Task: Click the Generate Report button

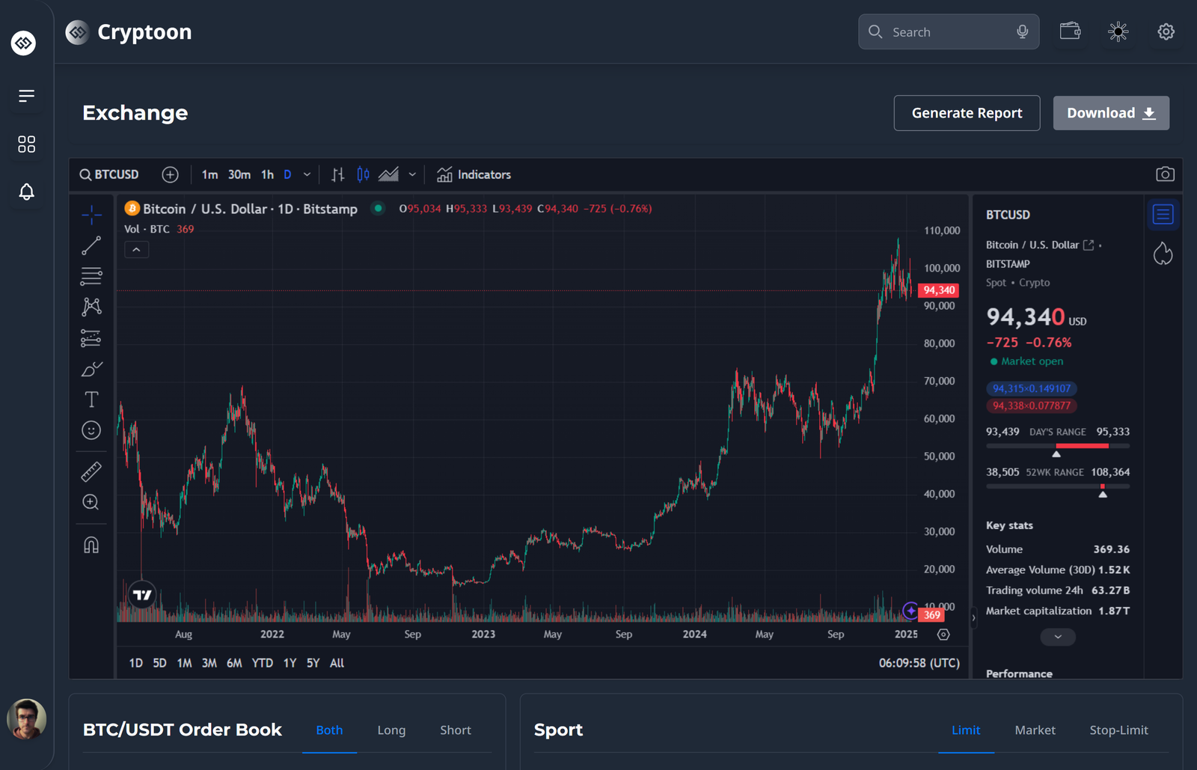Action: coord(967,113)
